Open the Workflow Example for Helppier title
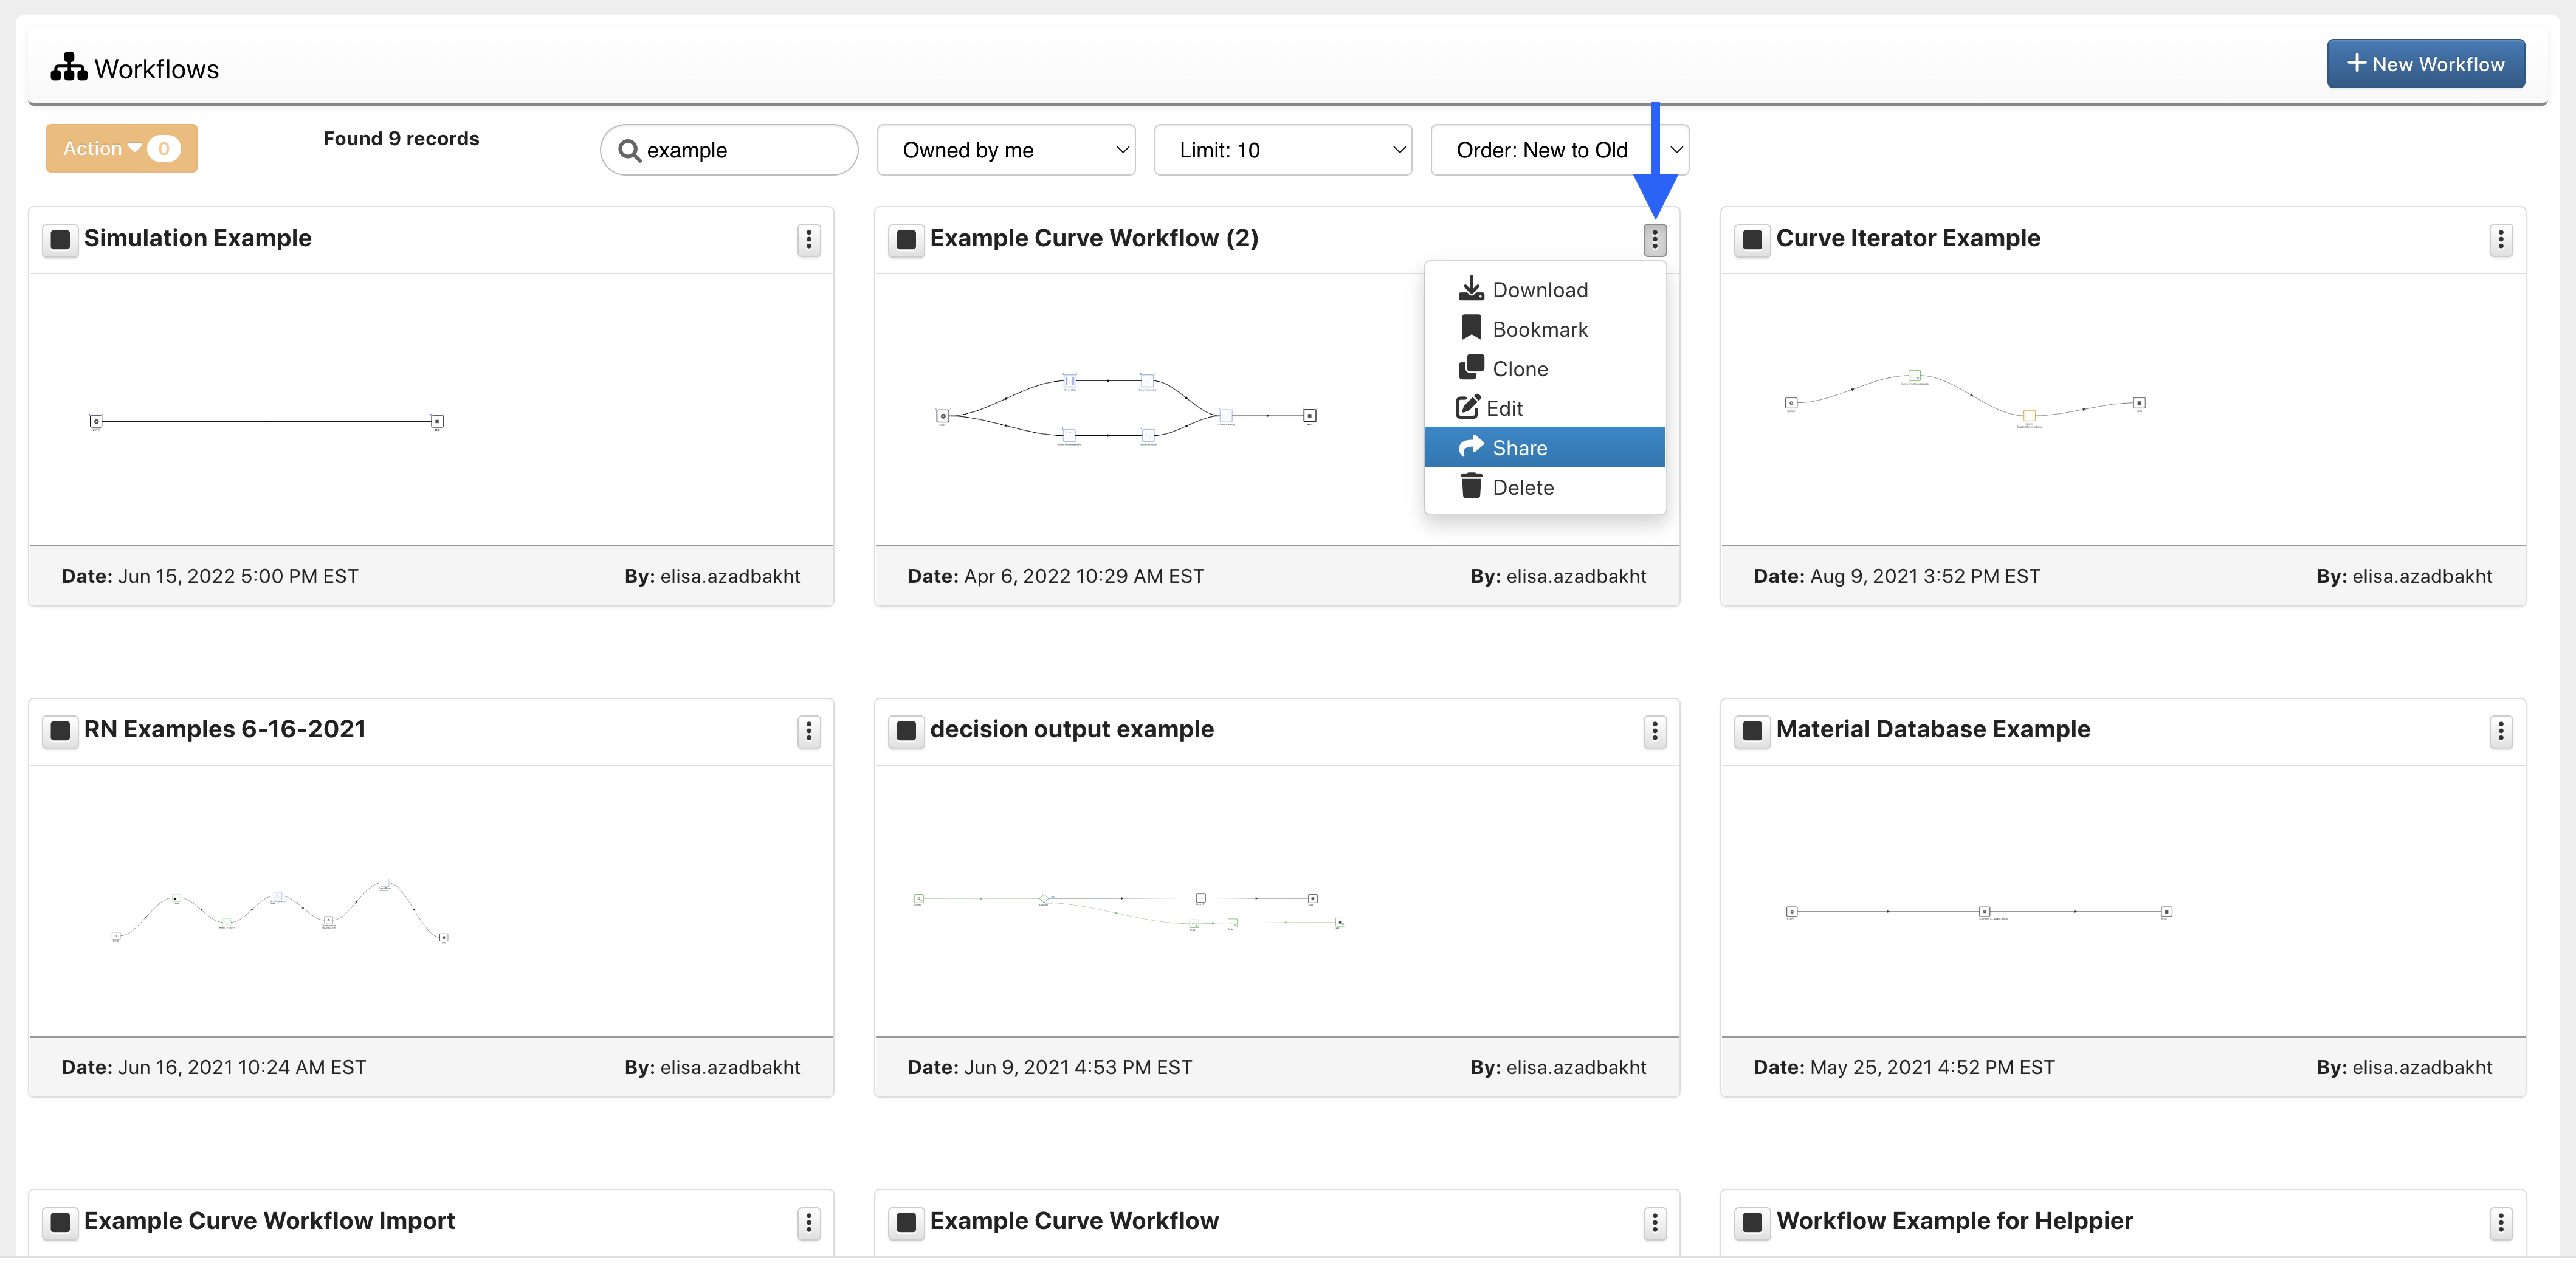2576x1263 pixels. [x=1954, y=1221]
